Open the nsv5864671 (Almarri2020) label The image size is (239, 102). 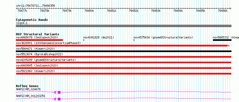[x=35, y=49]
